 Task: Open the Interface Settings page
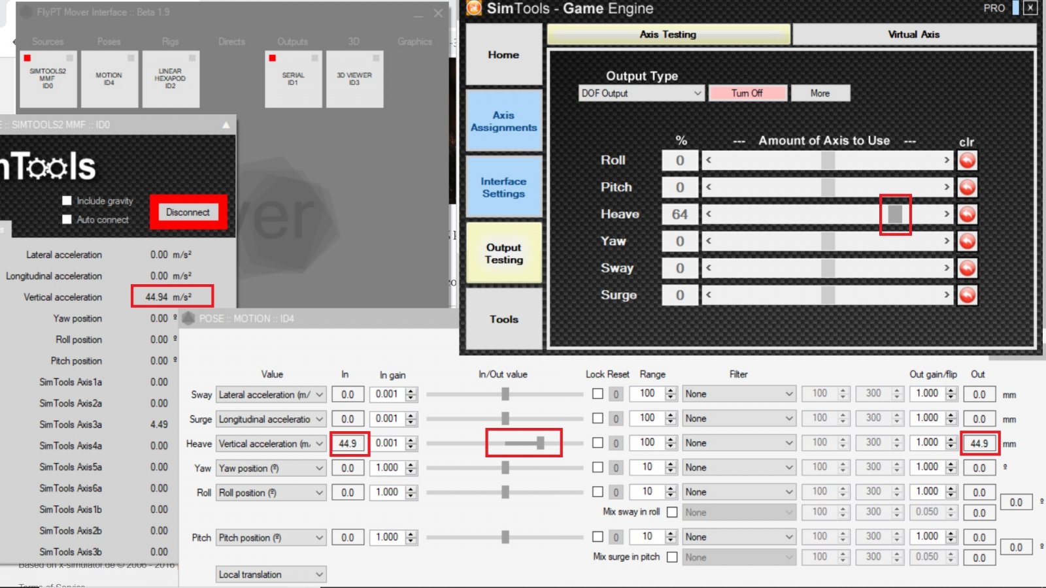click(503, 188)
